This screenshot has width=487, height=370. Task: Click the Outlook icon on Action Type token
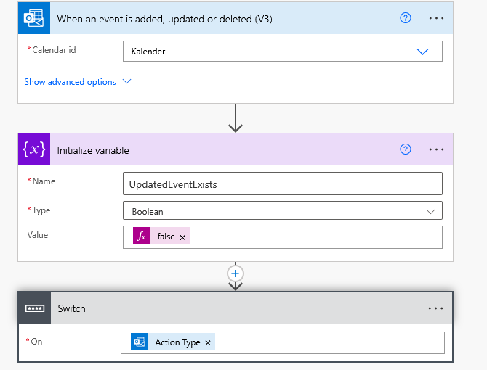pos(140,342)
